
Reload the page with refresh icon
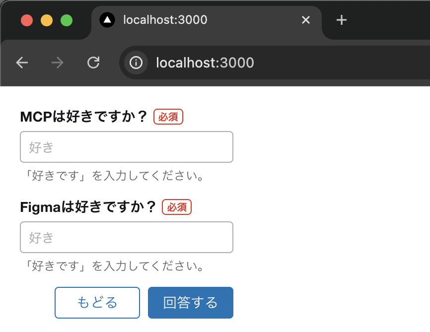93,63
